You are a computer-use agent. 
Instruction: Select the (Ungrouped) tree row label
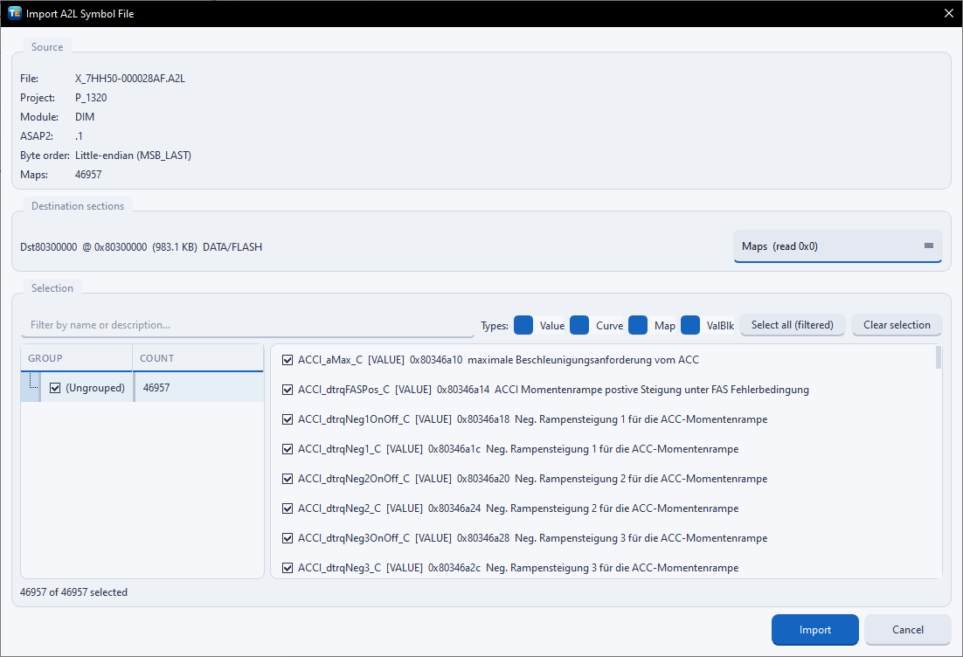pyautogui.click(x=95, y=388)
